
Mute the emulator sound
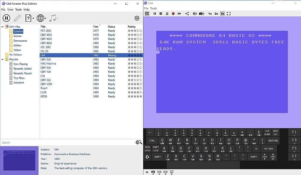[195, 14]
